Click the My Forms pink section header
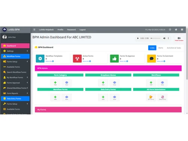188x141 pixels. click(x=108, y=109)
